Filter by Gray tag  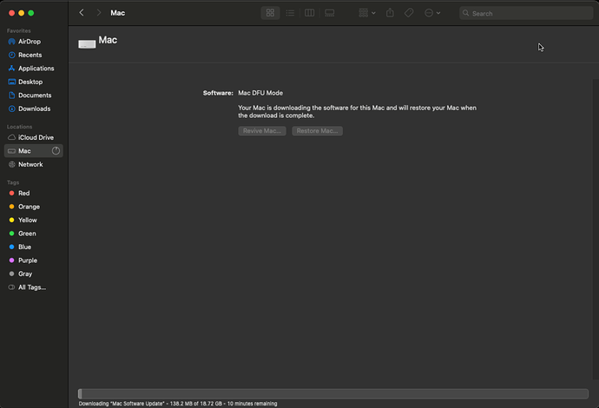pos(34,274)
